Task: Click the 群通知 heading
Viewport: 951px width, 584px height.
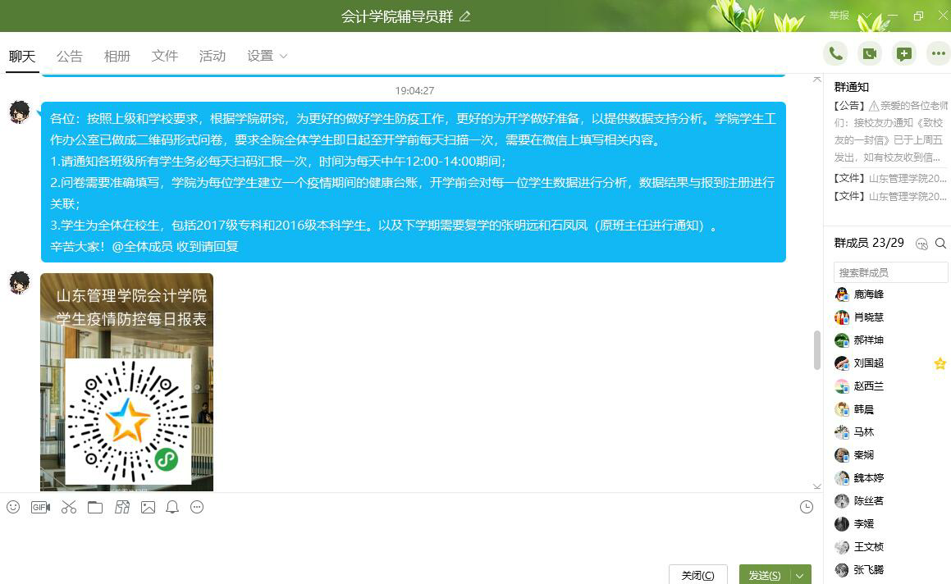Action: pyautogui.click(x=852, y=87)
